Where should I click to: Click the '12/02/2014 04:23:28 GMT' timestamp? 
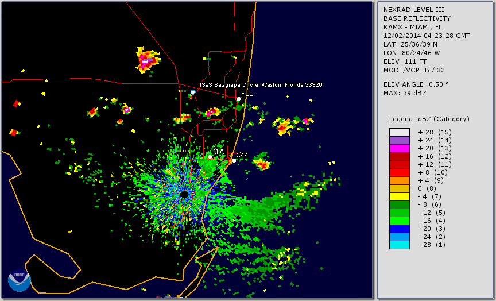pos(427,36)
